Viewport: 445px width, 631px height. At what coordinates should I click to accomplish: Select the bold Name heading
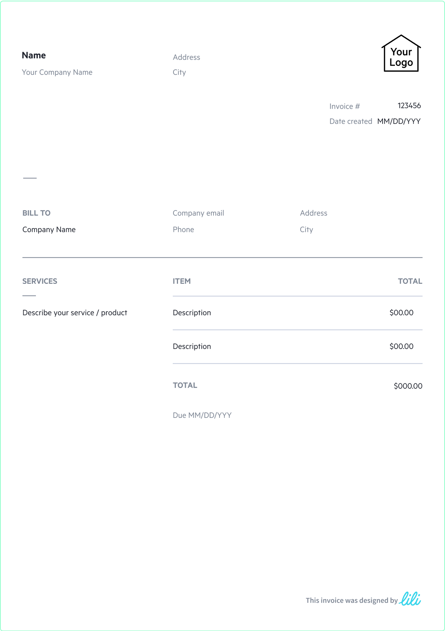(x=34, y=55)
